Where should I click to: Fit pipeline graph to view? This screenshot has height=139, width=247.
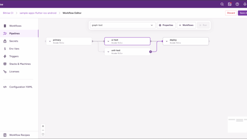pos(43,134)
